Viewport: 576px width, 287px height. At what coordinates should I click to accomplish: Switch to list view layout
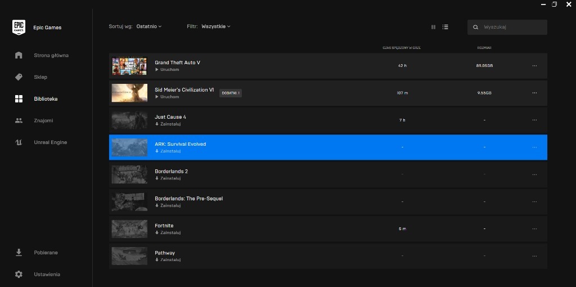pyautogui.click(x=445, y=27)
